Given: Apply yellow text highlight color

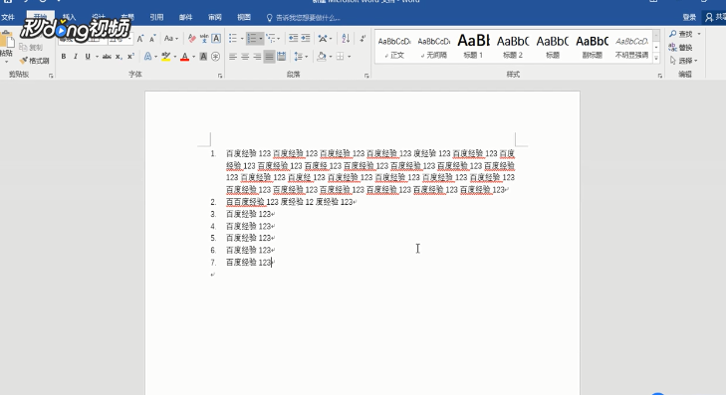Looking at the screenshot, I should click(165, 57).
